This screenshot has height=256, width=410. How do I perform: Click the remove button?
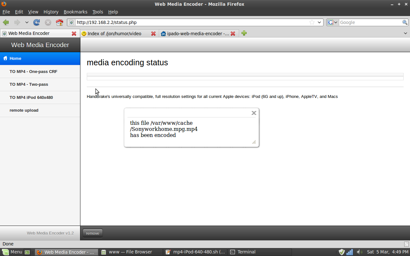pos(93,233)
